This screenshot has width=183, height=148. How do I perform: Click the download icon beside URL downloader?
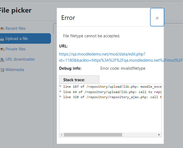coord(2,60)
